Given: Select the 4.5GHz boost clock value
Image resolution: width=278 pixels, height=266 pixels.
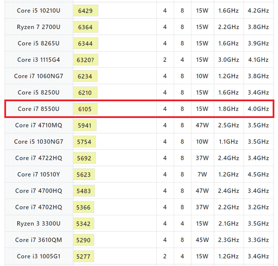Looking at the screenshot, I should [x=258, y=174].
